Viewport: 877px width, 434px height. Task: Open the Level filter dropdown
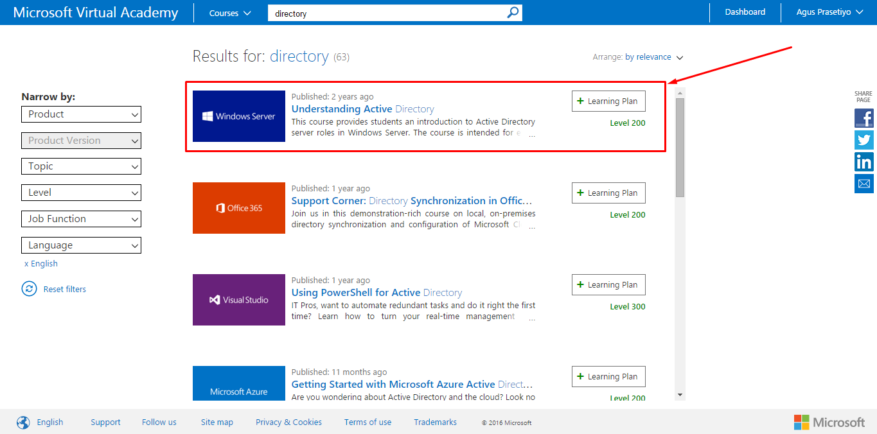81,193
